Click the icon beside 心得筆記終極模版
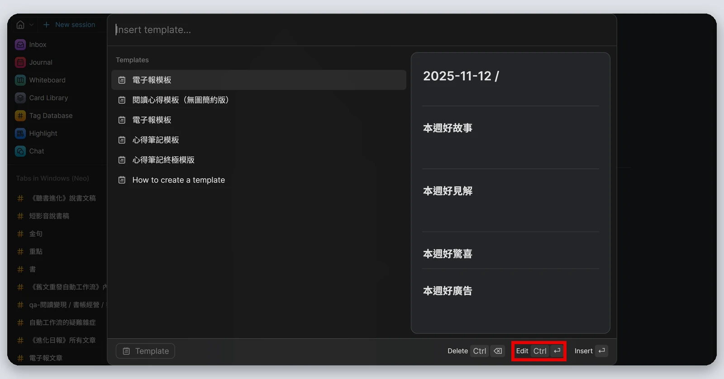 [122, 160]
